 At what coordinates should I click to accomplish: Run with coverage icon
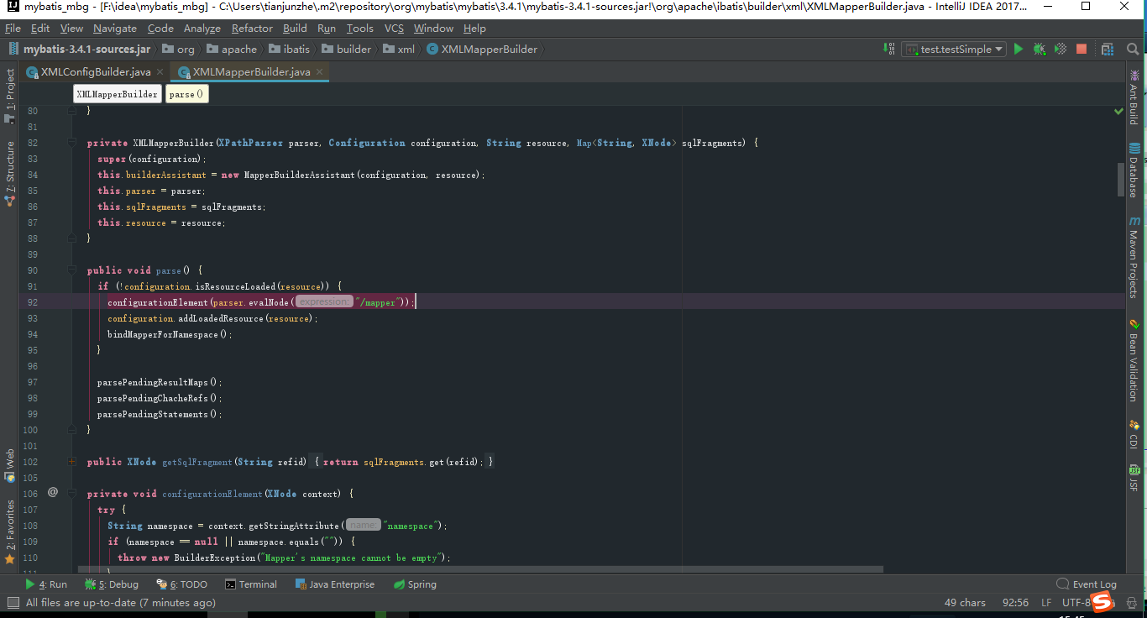(x=1058, y=49)
